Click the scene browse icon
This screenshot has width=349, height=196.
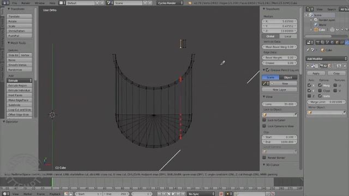coord(110,3)
